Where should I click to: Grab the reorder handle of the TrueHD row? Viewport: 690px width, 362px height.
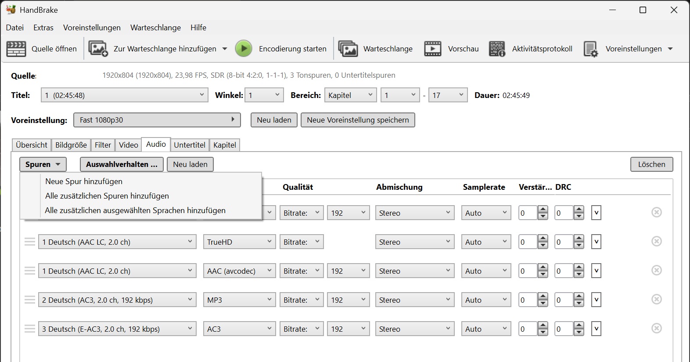(29, 242)
